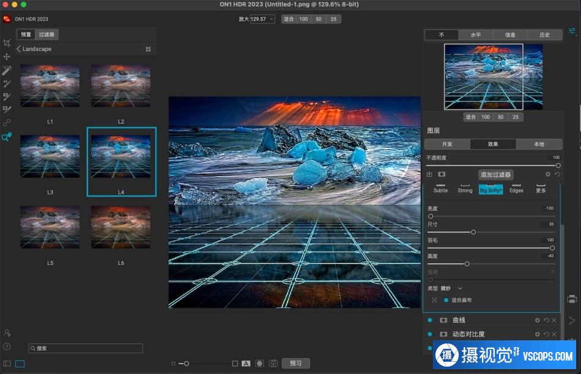Image resolution: width=581 pixels, height=374 pixels.
Task: Switch to the 过滤器 filters tab
Action: click(46, 34)
